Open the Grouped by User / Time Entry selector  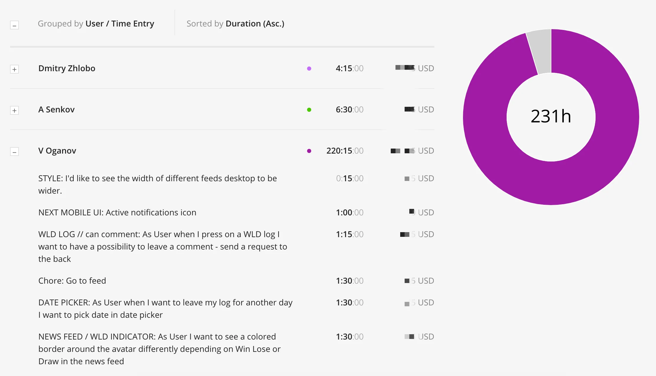(96, 24)
